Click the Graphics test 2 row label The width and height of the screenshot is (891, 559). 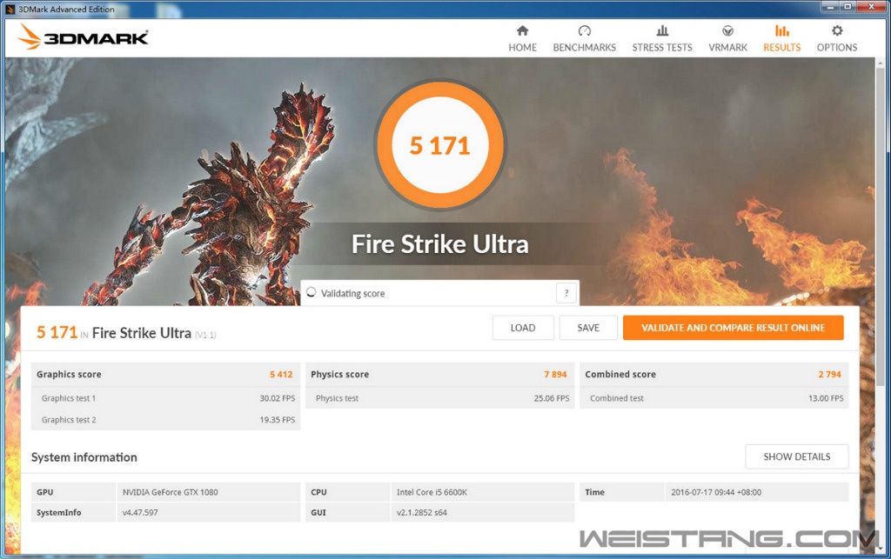click(69, 420)
